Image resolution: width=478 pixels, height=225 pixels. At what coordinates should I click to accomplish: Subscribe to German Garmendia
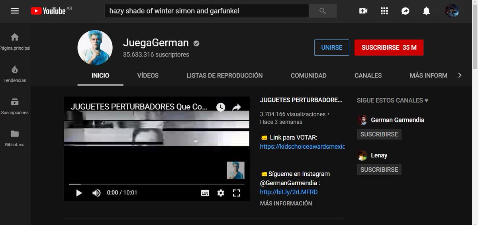pyautogui.click(x=379, y=134)
